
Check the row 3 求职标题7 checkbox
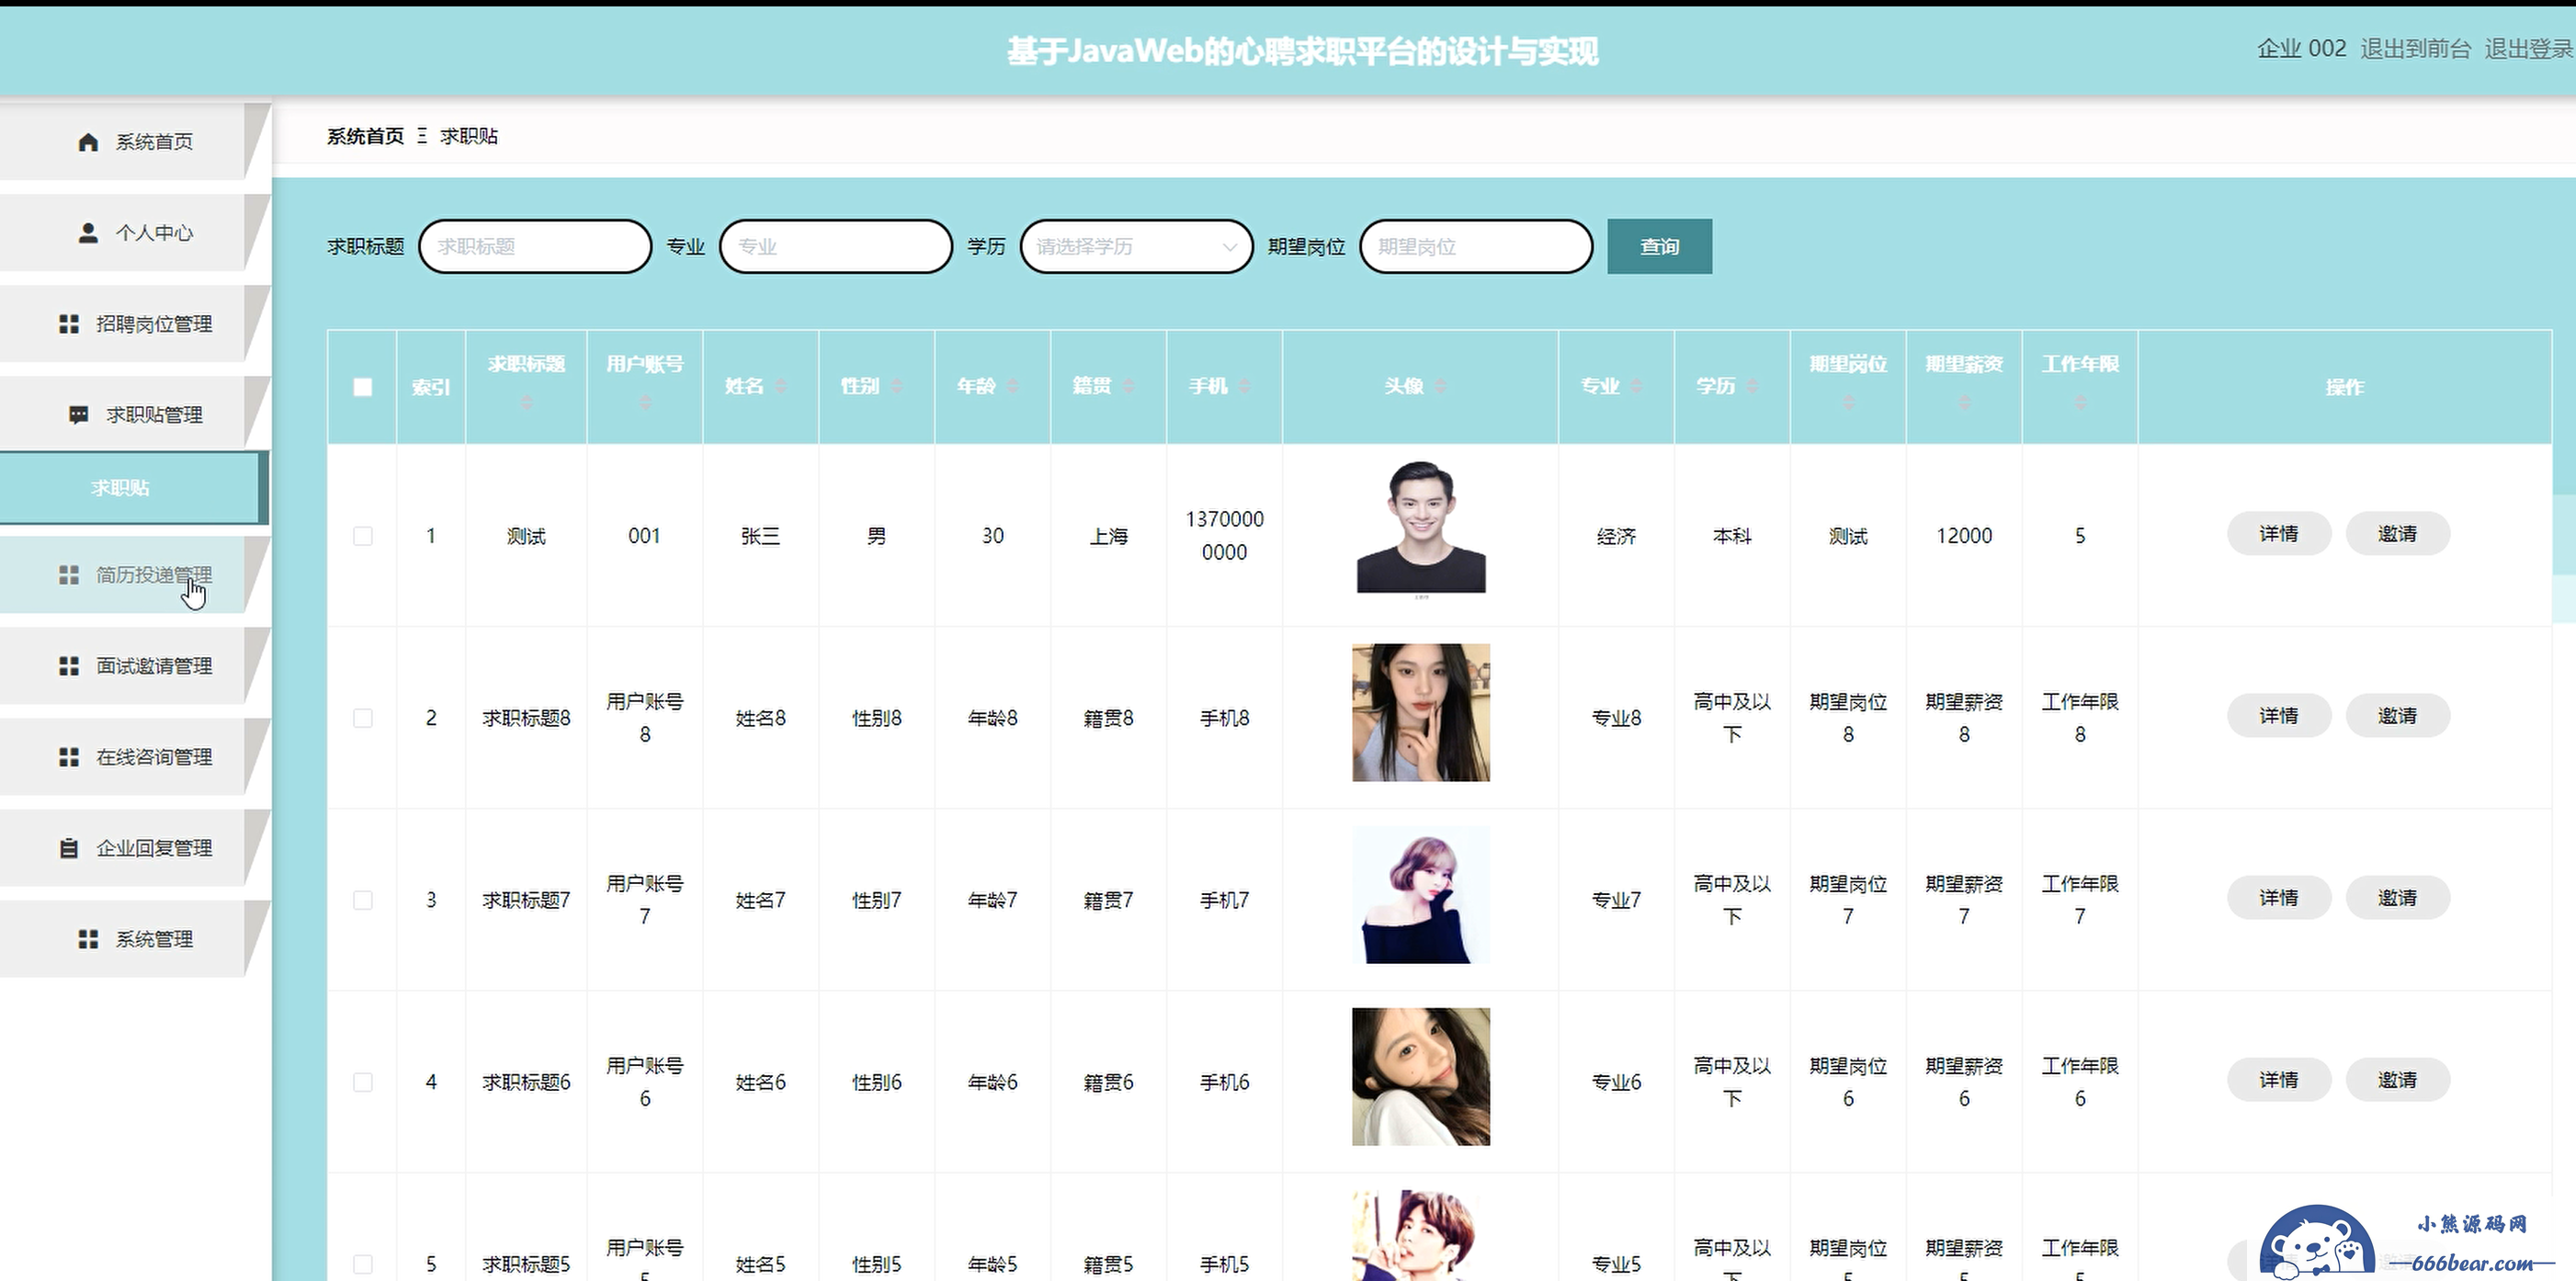point(363,900)
